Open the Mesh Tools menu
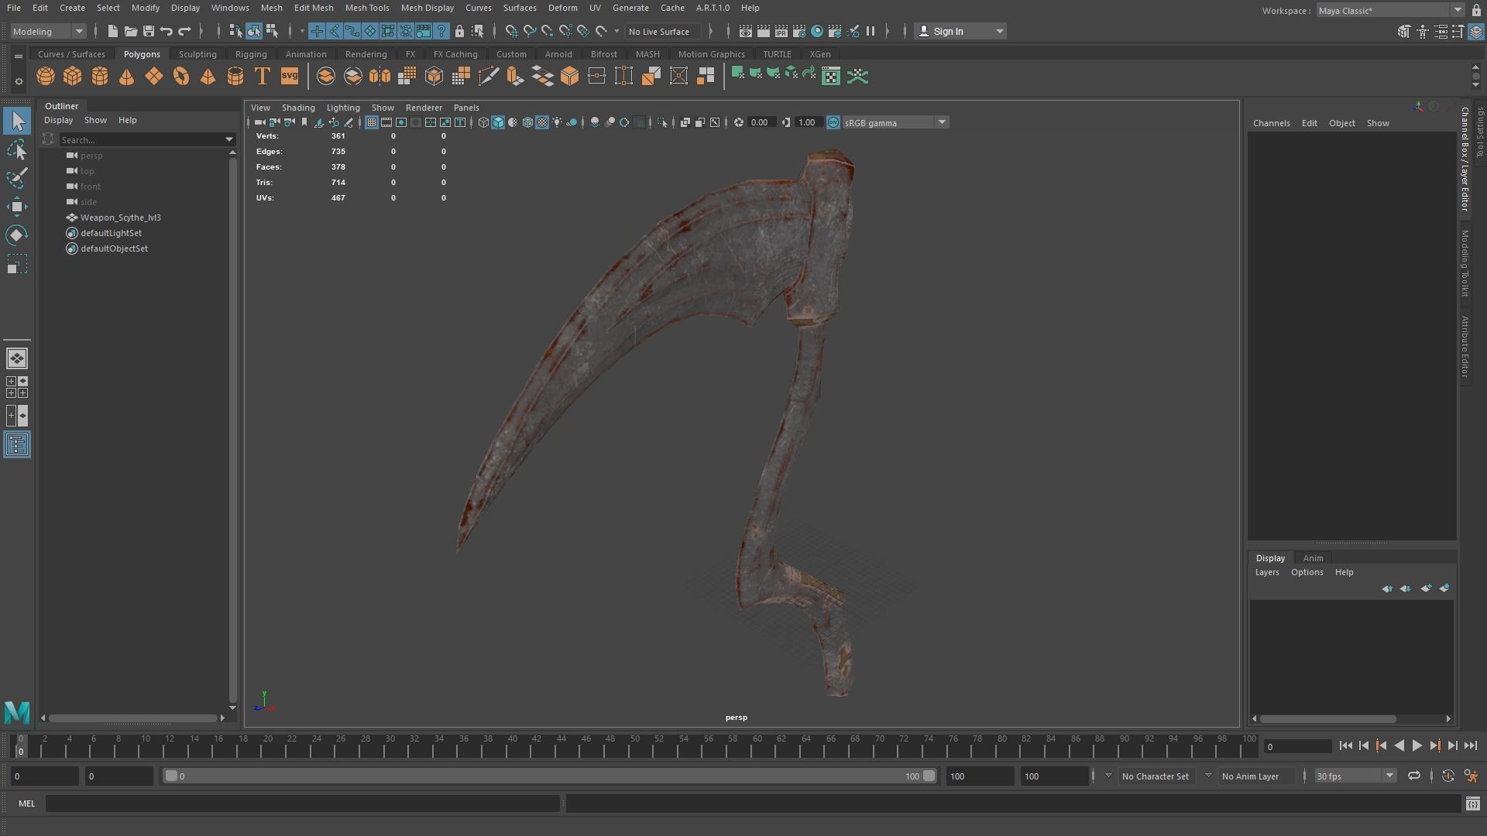This screenshot has height=836, width=1487. pos(367,8)
